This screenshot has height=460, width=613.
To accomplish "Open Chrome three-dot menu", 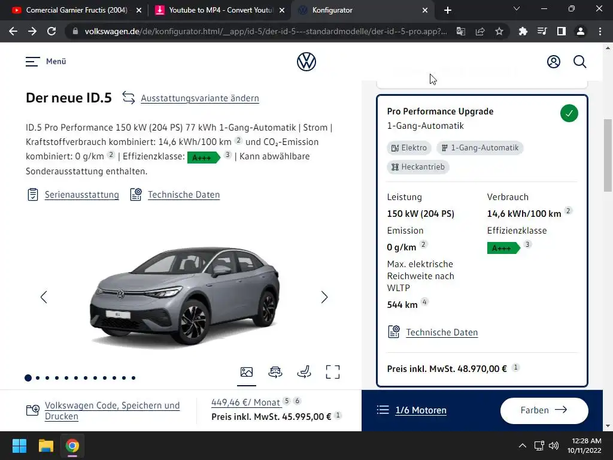I will [x=600, y=31].
